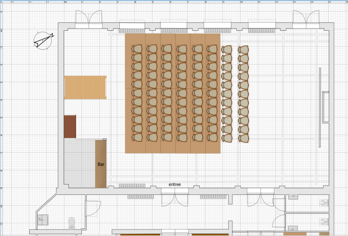The width and height of the screenshot is (348, 236).
Task: Select the toilet in the bottom-left room
Action: click(72, 223)
